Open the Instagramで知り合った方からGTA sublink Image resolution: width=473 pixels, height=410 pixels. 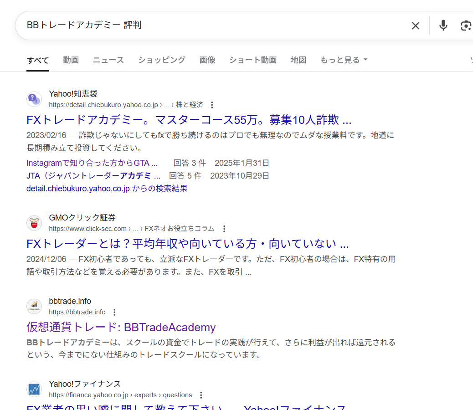tap(92, 163)
